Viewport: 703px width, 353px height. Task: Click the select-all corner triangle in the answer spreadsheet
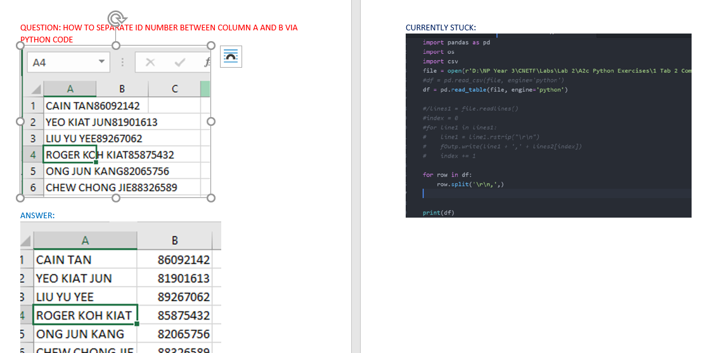click(x=25, y=242)
